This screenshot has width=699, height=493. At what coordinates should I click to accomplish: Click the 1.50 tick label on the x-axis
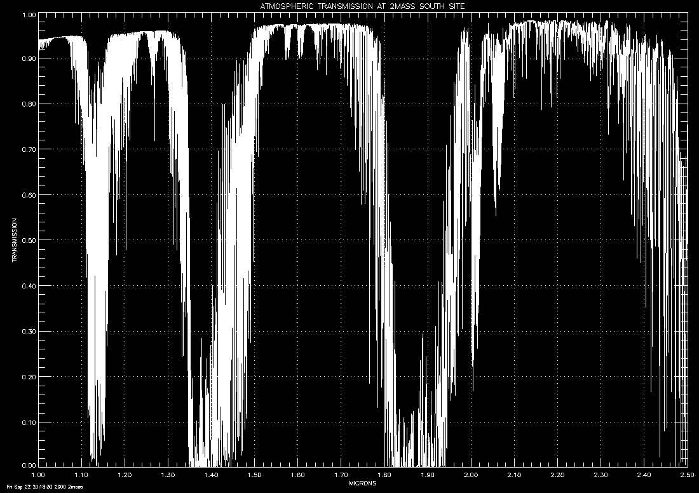255,475
